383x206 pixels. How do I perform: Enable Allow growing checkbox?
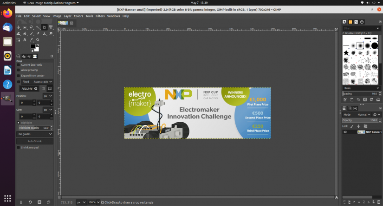[x=18, y=70]
